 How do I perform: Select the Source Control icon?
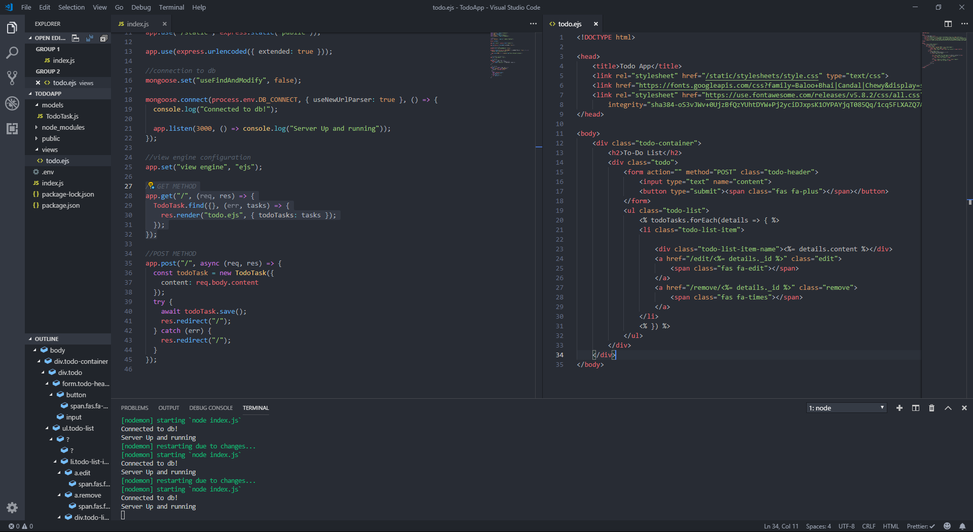[x=12, y=78]
